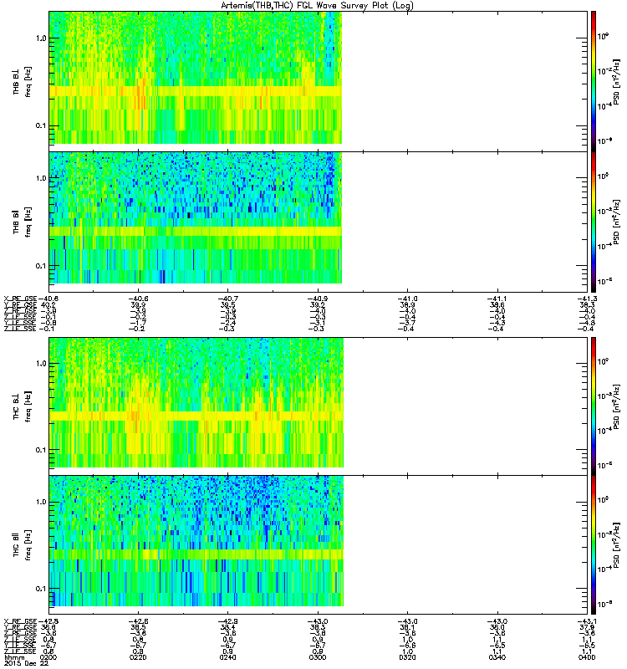This screenshot has width=627, height=669.
Task: Click the THC B-perpendicular PSD color bar
Action: [593, 406]
